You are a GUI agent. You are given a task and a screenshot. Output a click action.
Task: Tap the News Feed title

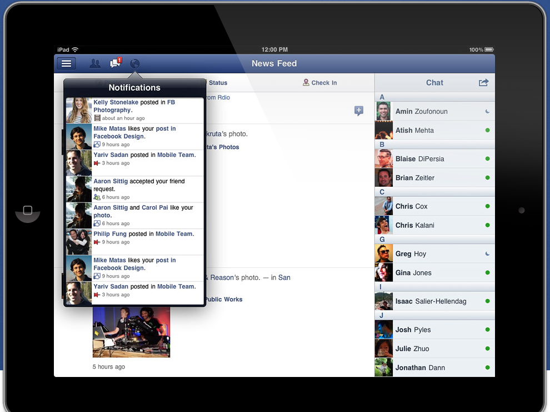pos(274,63)
